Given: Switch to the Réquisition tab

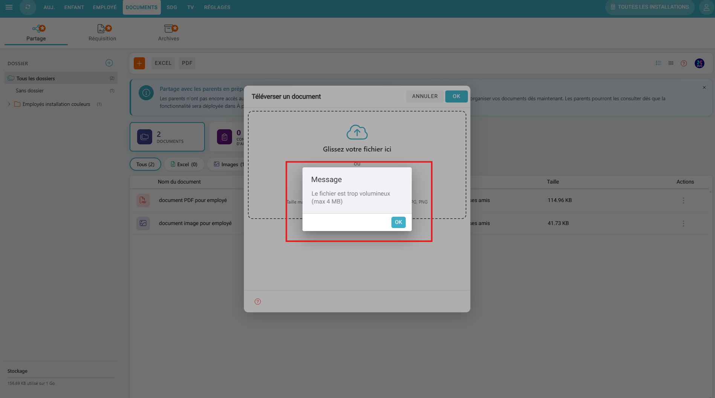Looking at the screenshot, I should [102, 33].
